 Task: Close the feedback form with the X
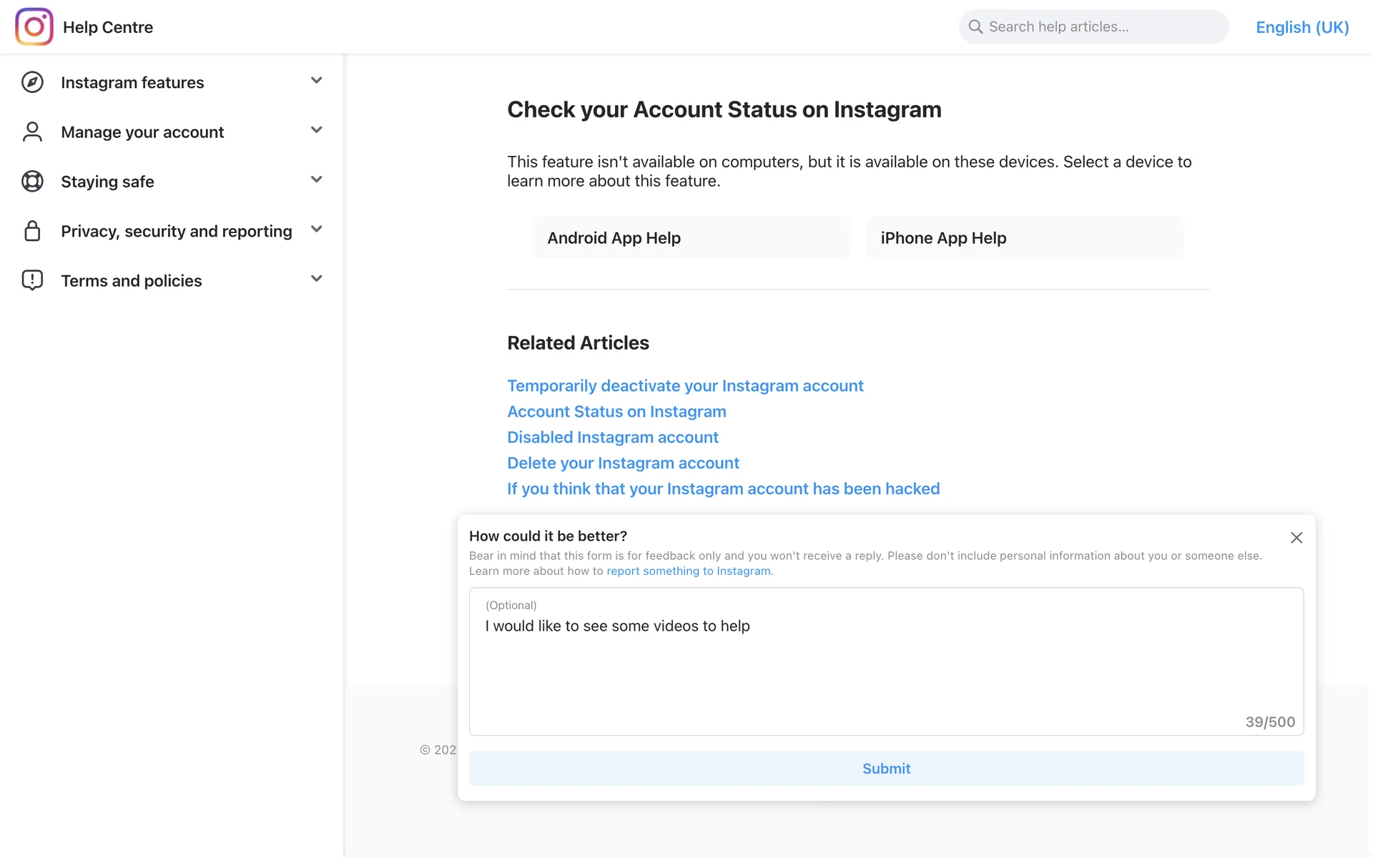1296,538
